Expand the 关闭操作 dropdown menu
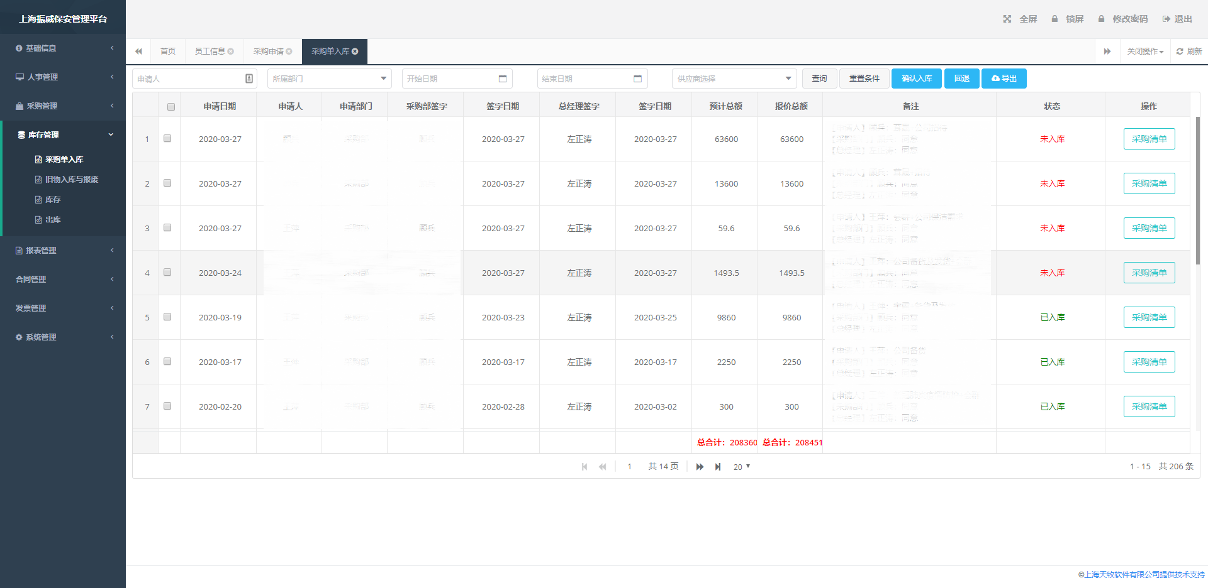 pyautogui.click(x=1145, y=52)
